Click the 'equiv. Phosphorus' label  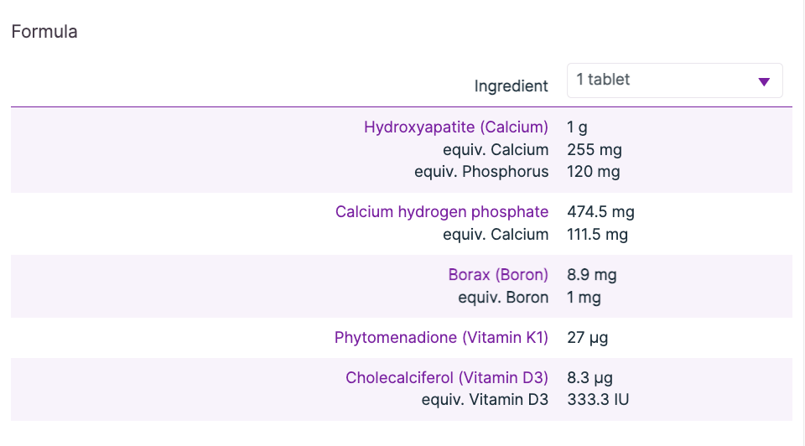pos(481,172)
